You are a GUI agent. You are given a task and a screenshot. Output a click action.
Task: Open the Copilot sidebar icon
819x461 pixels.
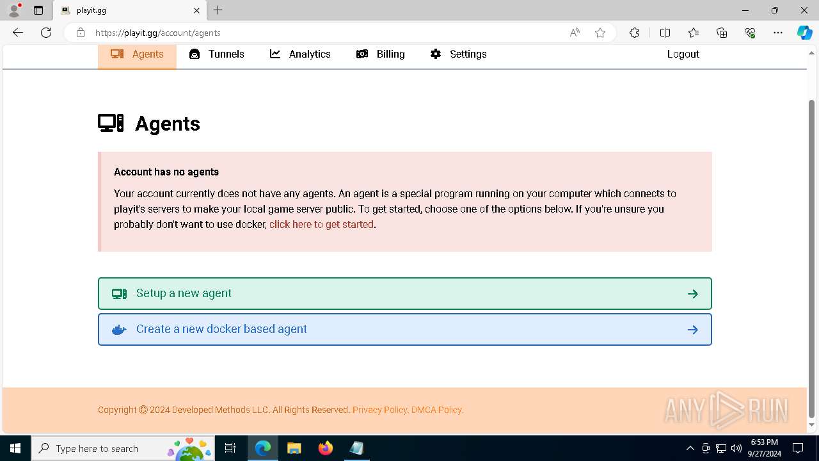tap(804, 33)
